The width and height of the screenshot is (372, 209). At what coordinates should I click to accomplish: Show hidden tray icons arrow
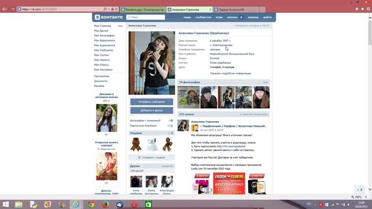pos(315,204)
